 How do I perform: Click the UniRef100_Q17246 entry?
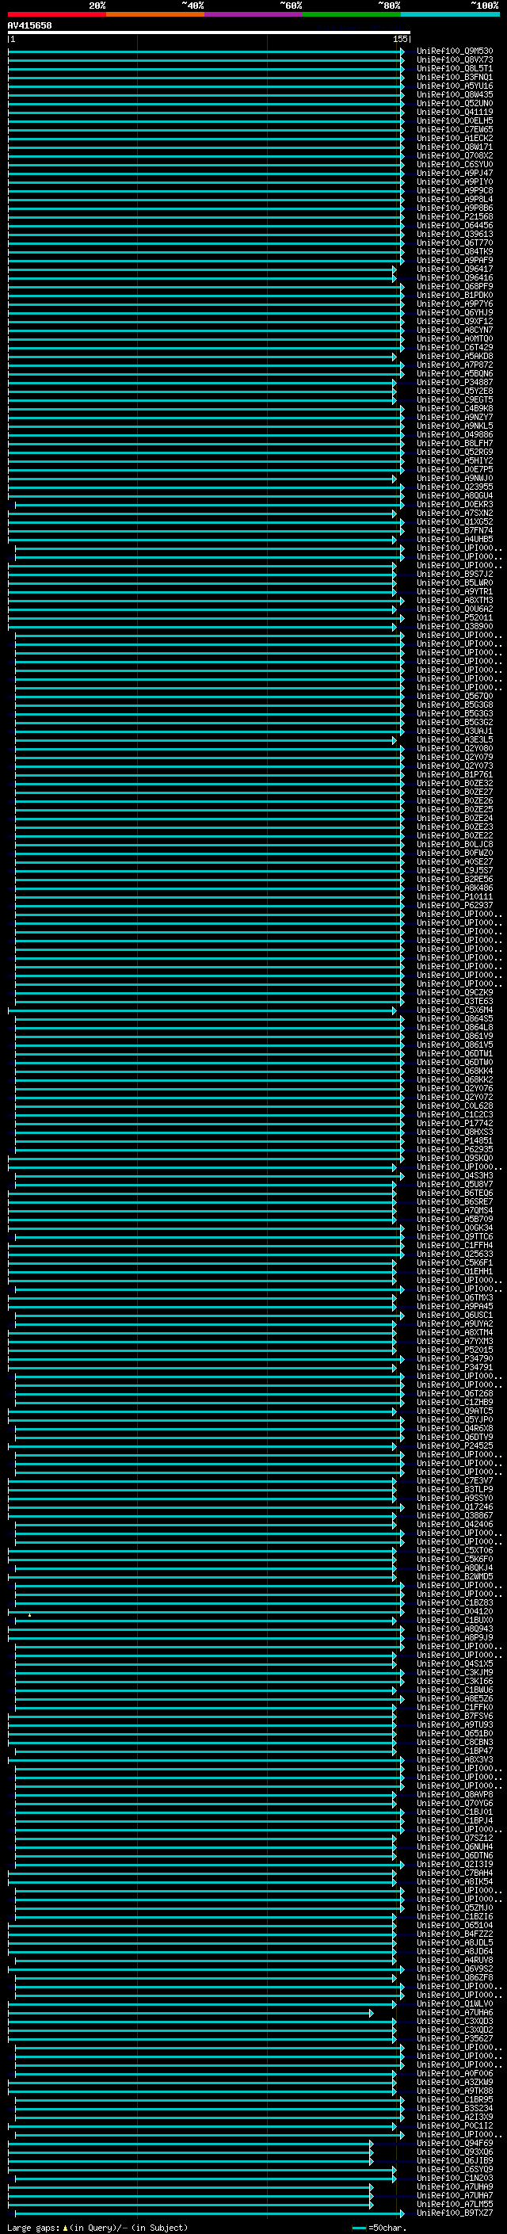454,1507
